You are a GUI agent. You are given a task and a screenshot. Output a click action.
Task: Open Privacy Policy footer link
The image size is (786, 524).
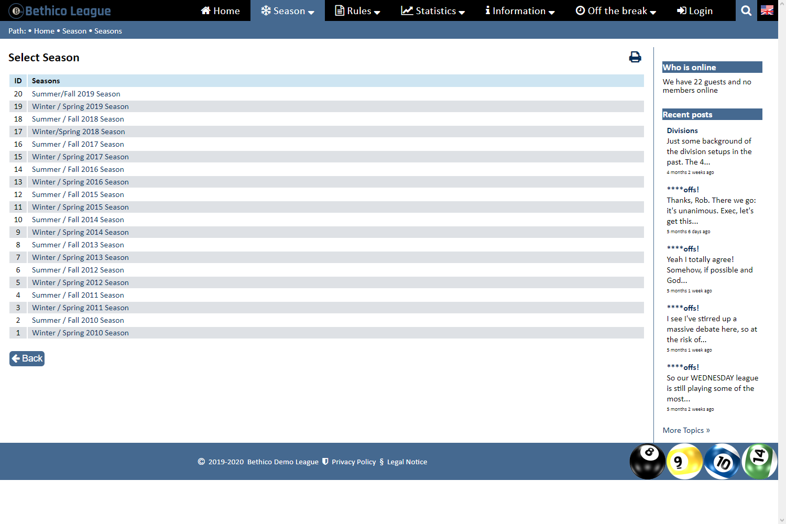point(354,462)
